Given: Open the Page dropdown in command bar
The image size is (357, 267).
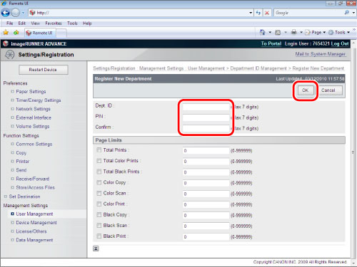Looking at the screenshot, I should point(316,32).
